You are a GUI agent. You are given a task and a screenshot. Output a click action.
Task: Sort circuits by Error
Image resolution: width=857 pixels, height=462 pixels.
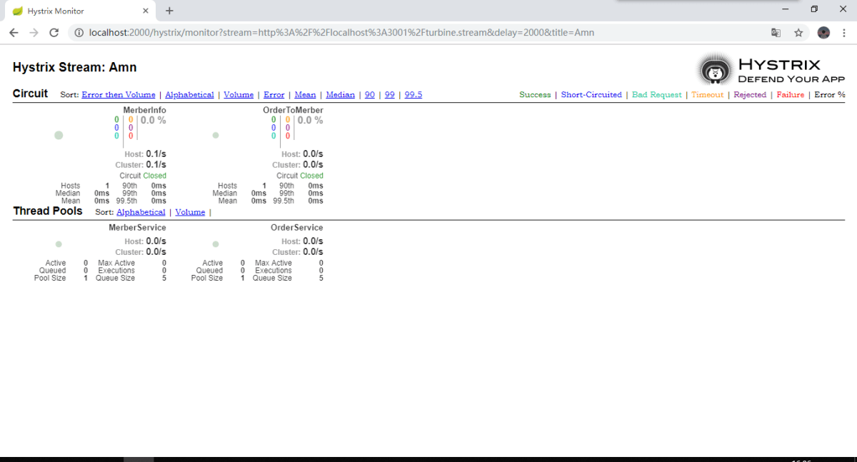(x=274, y=94)
